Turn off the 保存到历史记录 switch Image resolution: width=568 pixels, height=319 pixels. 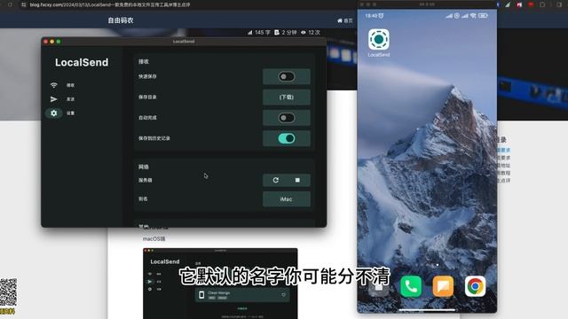click(x=287, y=138)
